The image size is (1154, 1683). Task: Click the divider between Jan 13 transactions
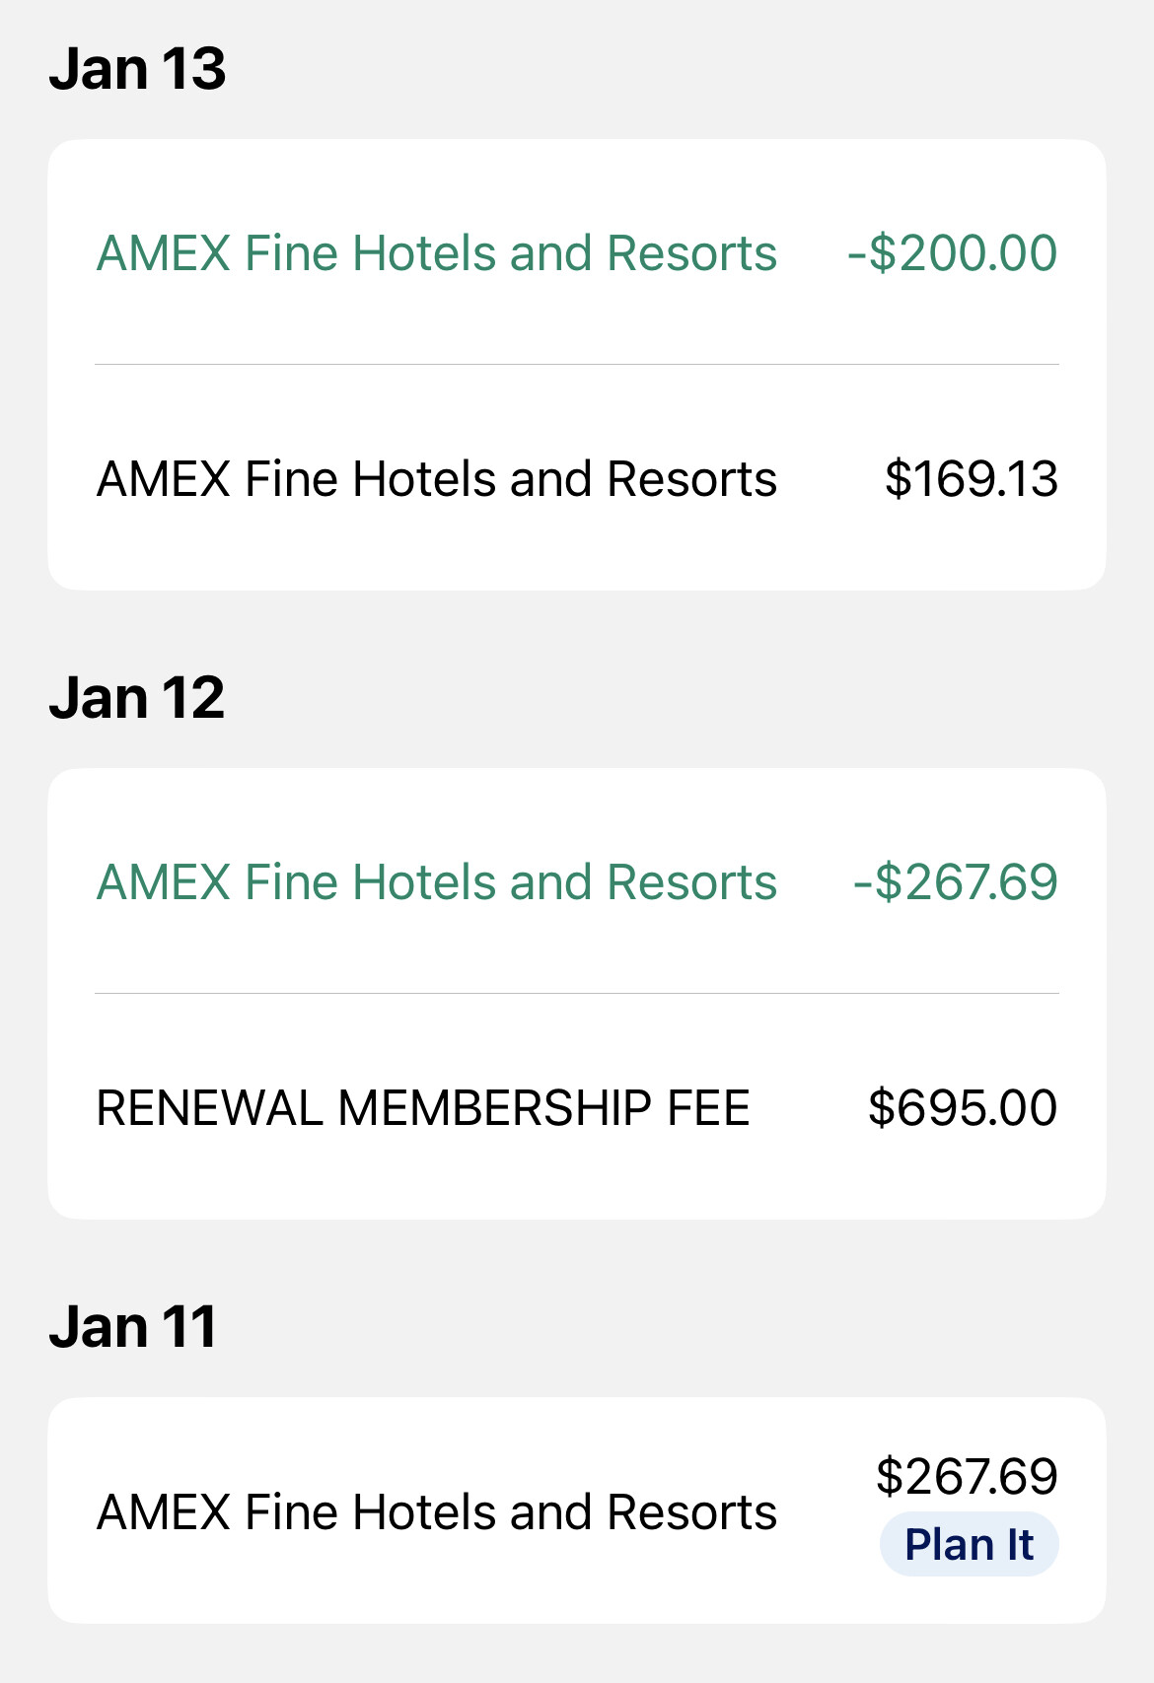click(x=577, y=365)
